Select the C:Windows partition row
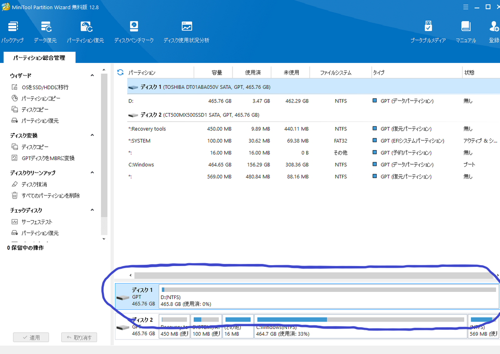The height and width of the screenshot is (354, 500). point(313,165)
